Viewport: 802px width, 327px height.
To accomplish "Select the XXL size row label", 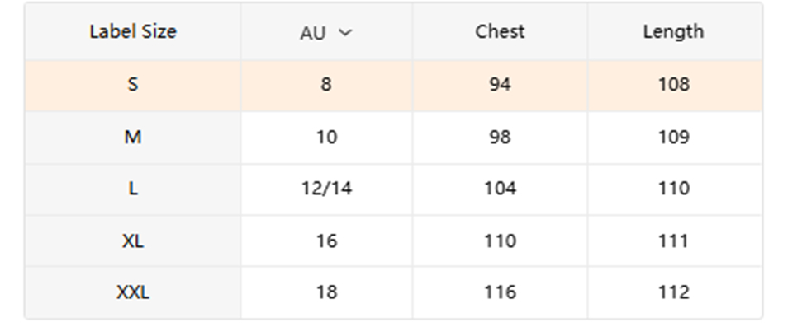I will (133, 293).
